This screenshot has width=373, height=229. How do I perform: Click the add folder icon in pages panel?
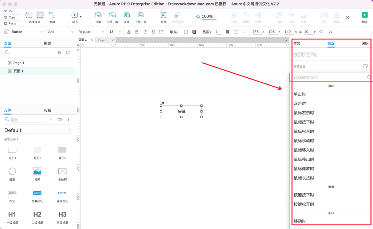coord(68,52)
